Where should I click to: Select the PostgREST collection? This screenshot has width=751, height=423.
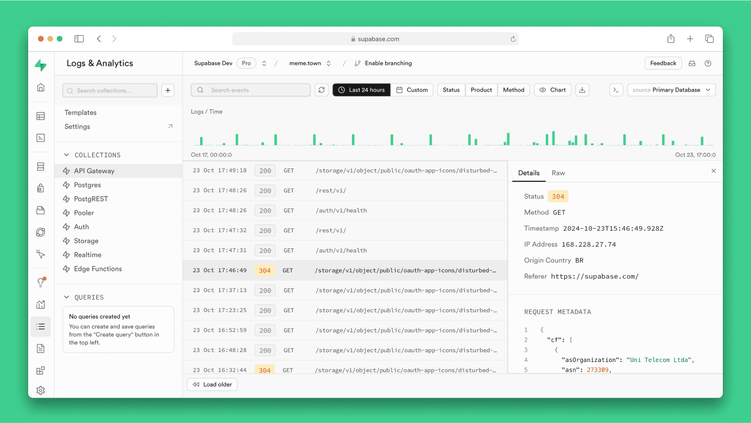[x=118, y=199]
